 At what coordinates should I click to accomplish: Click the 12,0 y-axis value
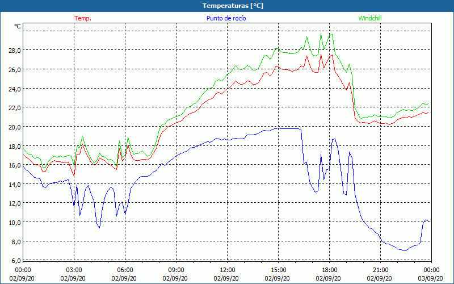[14, 203]
